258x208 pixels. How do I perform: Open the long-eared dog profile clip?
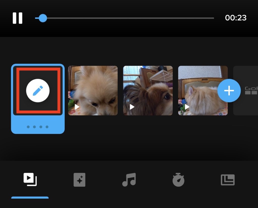point(148,90)
